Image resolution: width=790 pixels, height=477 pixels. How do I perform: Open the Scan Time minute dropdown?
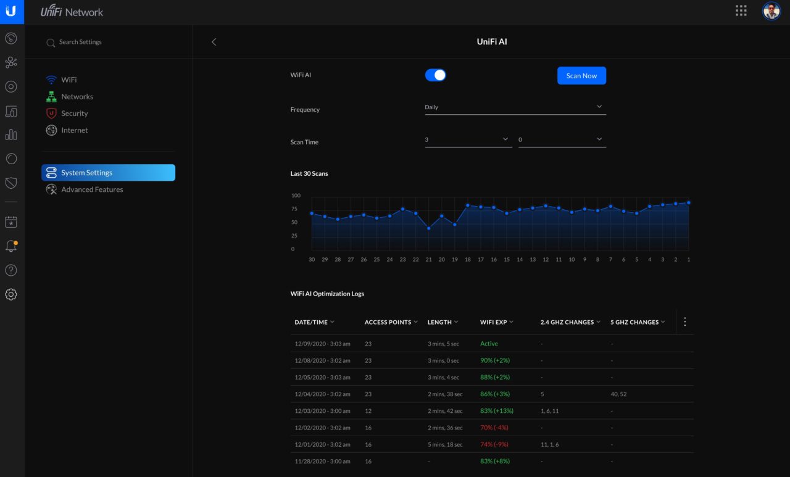(x=562, y=140)
